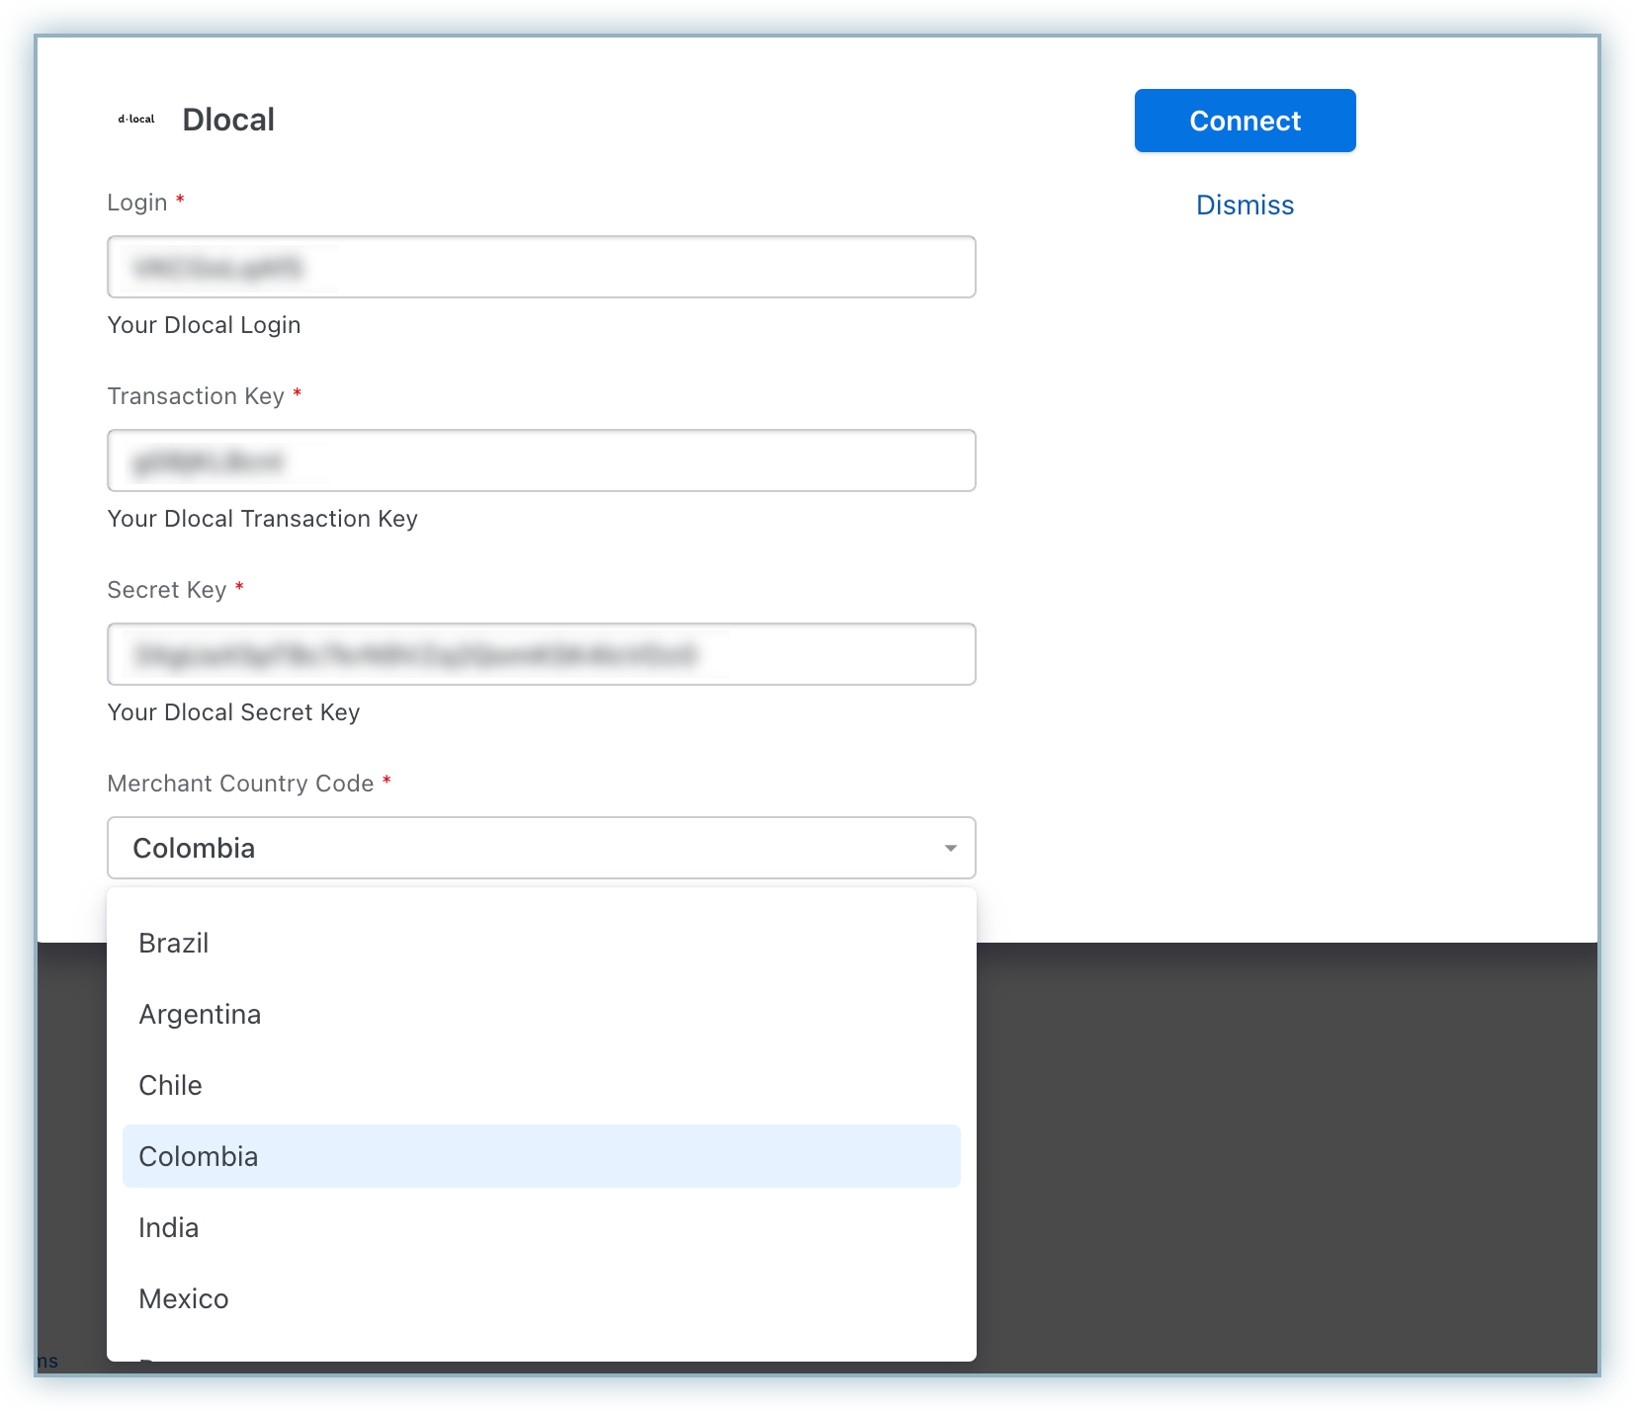Click the Secret Key label
The image size is (1635, 1411).
tap(167, 590)
